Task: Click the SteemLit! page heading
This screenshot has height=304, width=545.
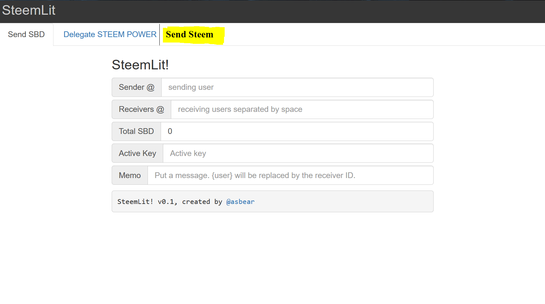Action: [140, 65]
